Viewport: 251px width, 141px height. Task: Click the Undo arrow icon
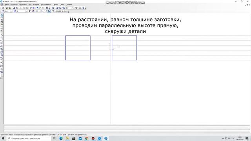(38, 8)
